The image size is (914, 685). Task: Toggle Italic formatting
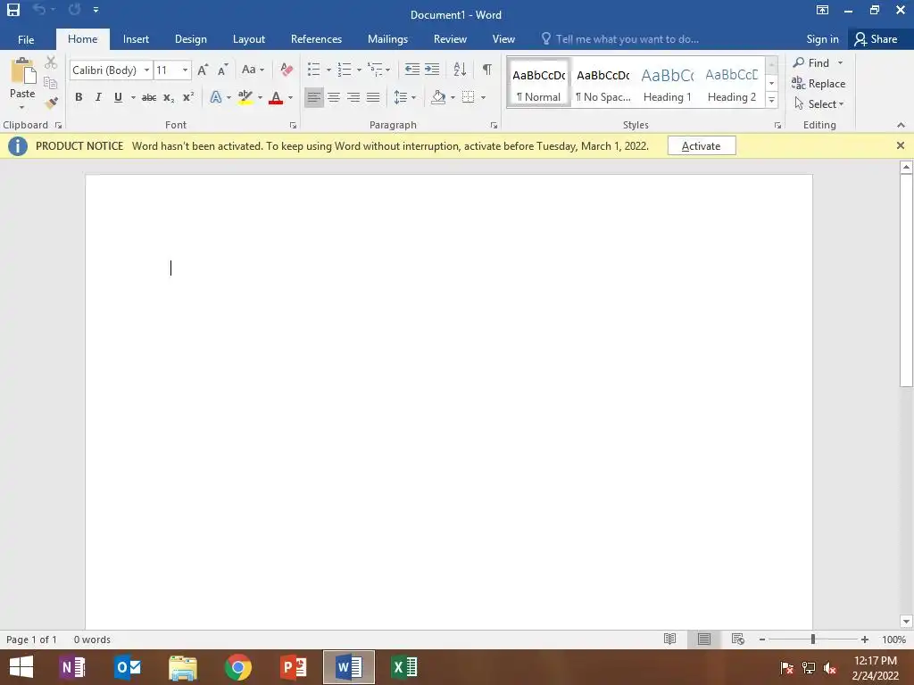(98, 97)
